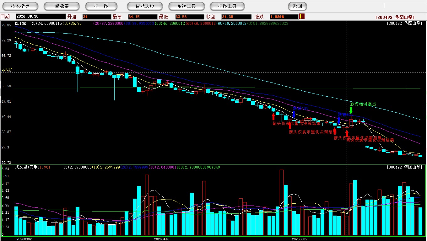Open the 智能选股 menu button
The image size is (427, 241).
(x=145, y=6)
